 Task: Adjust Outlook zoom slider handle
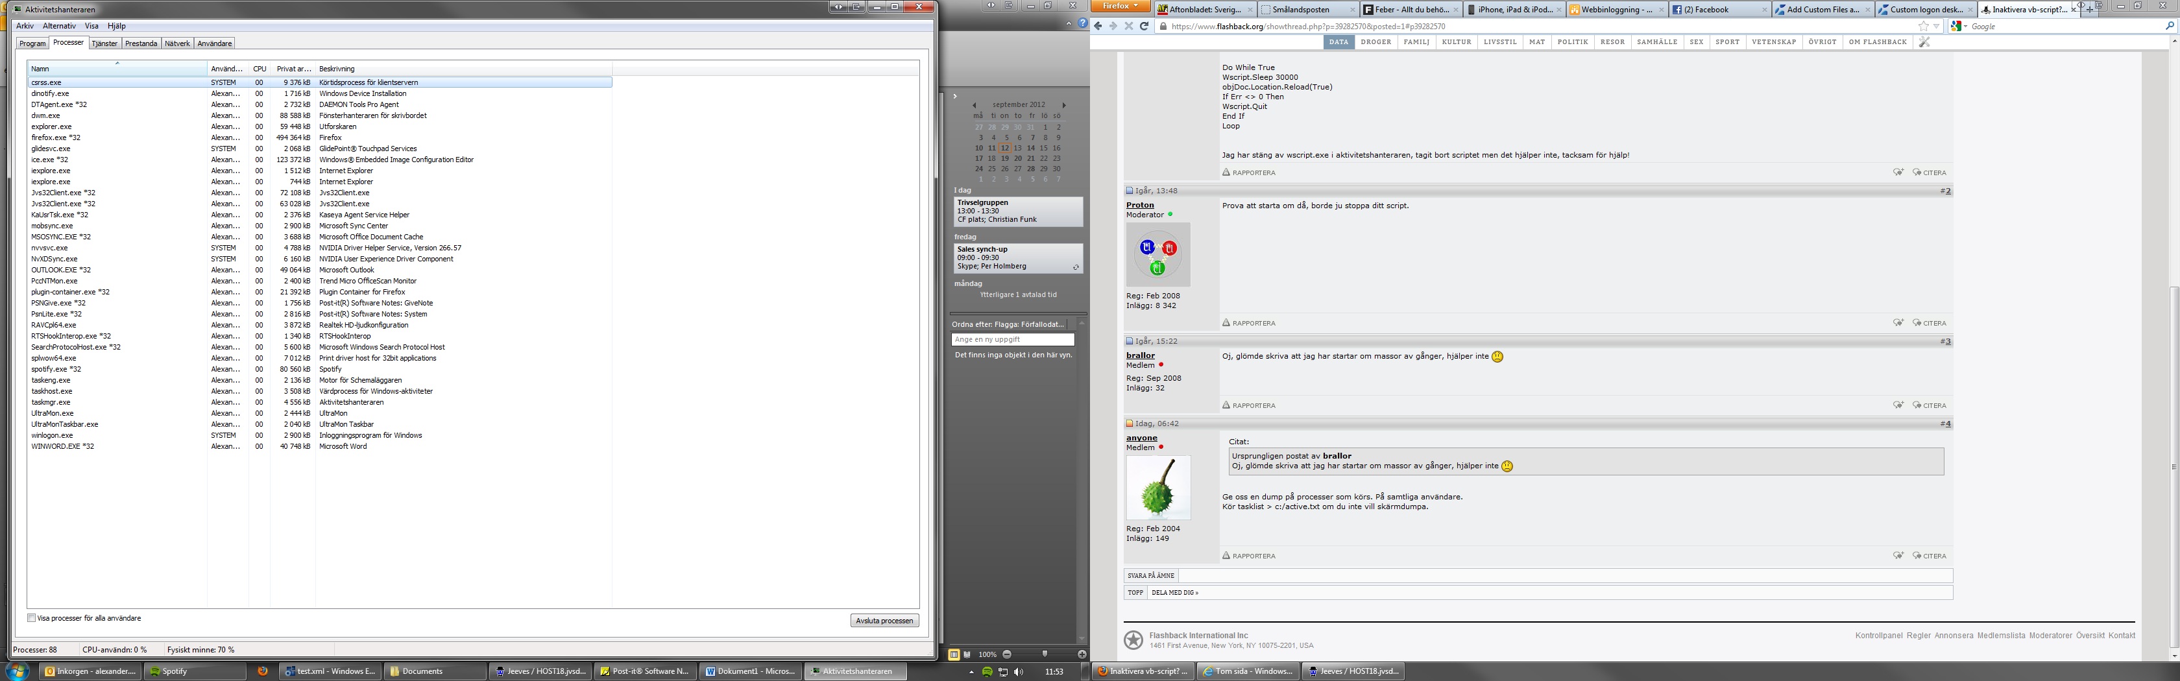pyautogui.click(x=1045, y=654)
